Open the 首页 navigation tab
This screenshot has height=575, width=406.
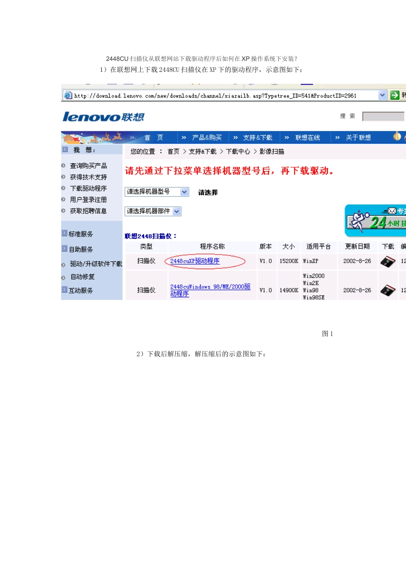click(x=153, y=138)
